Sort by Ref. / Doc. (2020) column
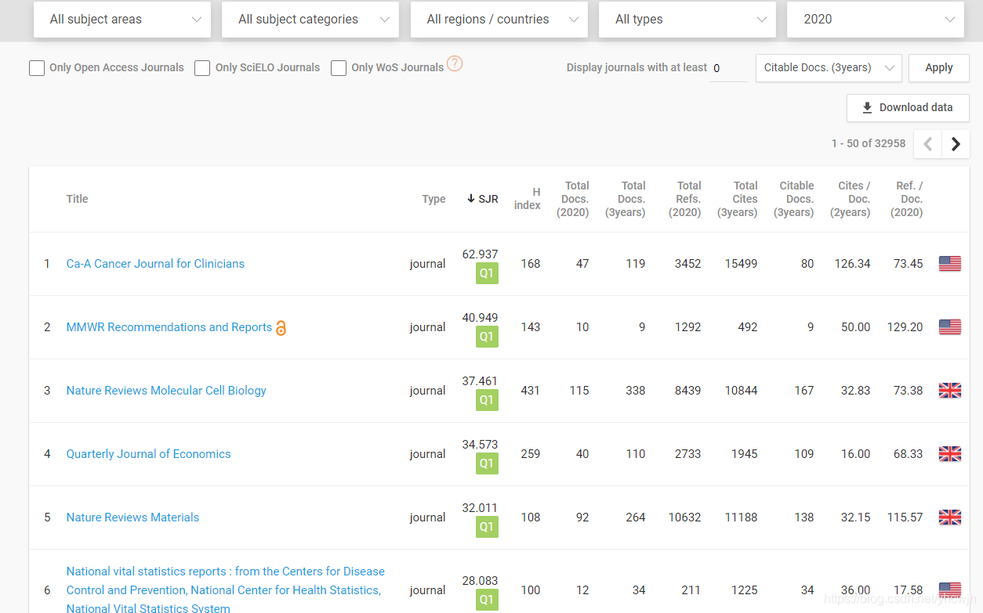 [907, 199]
